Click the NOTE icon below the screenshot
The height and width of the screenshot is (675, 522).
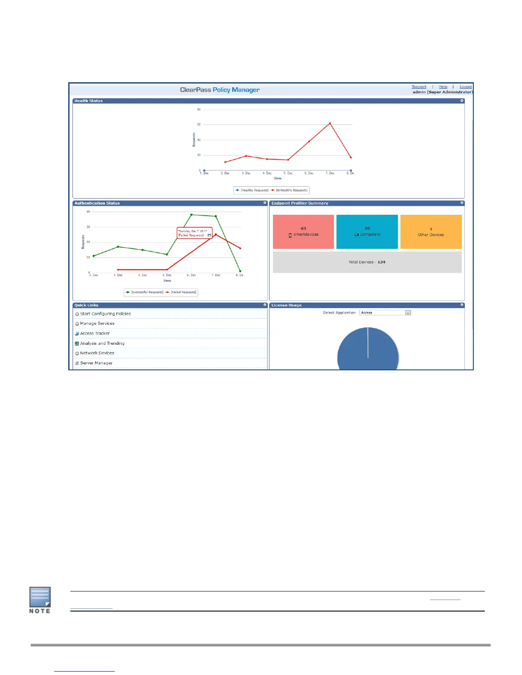click(x=40, y=600)
